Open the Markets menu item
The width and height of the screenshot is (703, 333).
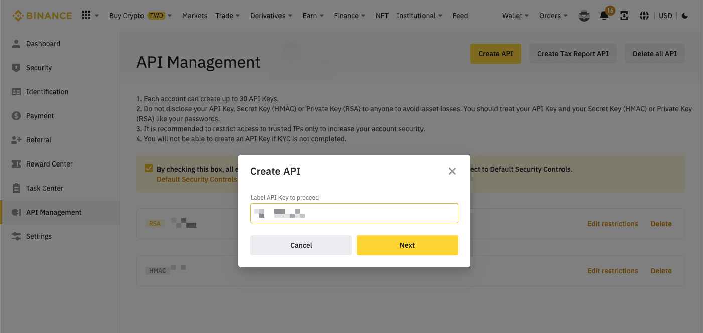[x=195, y=16]
